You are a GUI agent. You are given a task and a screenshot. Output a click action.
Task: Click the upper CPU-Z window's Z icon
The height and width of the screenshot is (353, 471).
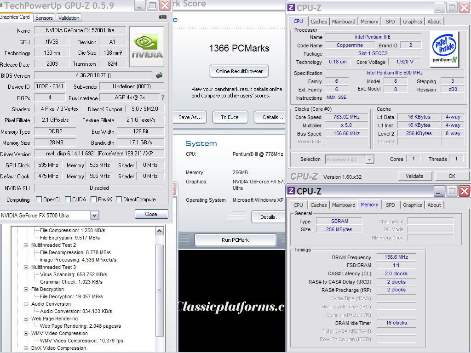click(x=291, y=7)
